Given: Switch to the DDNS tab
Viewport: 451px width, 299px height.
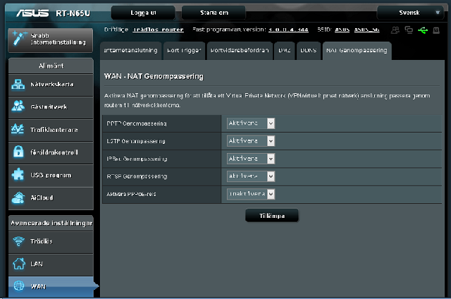Looking at the screenshot, I should click(308, 51).
